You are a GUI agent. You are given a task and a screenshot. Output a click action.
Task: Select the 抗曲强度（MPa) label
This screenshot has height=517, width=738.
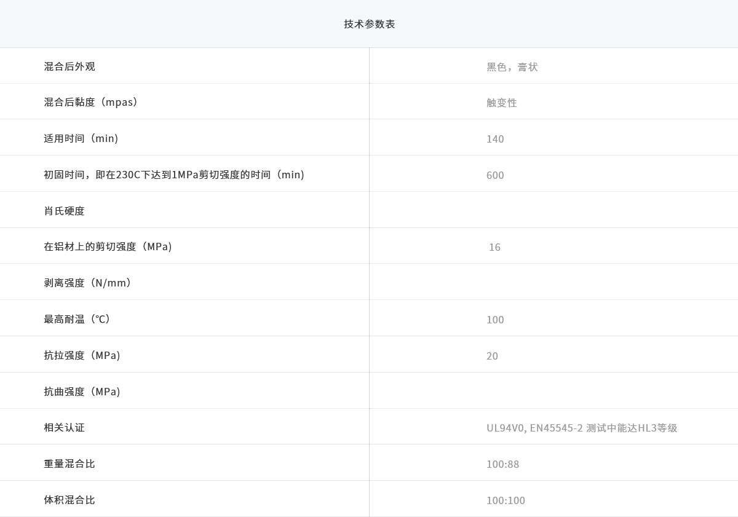[82, 392]
